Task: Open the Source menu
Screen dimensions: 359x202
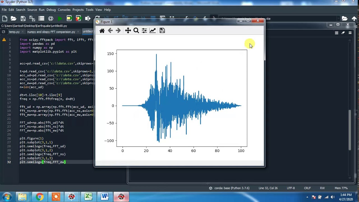Action: tap(32, 10)
